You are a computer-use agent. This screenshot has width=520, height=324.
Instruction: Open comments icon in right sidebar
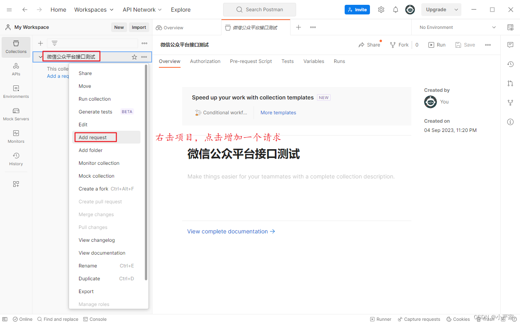point(510,45)
